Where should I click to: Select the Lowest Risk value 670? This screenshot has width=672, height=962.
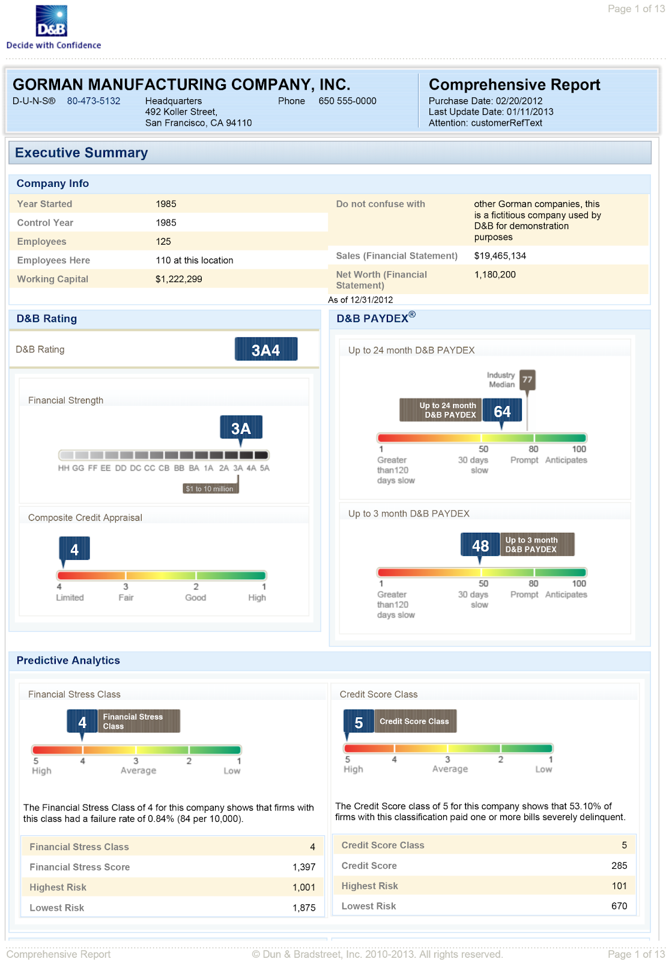pos(619,906)
